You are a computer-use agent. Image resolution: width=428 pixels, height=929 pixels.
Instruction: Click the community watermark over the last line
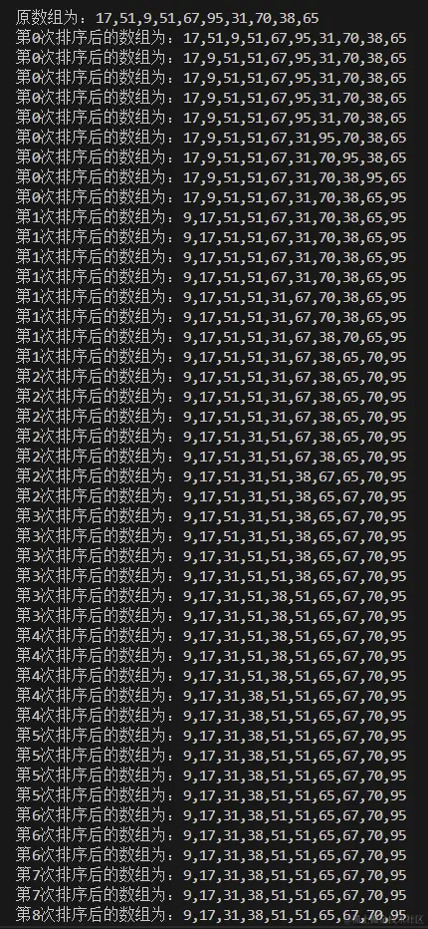click(x=383, y=919)
